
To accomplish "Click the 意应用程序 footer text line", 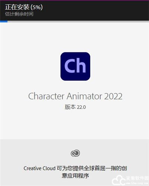I will (75, 176).
